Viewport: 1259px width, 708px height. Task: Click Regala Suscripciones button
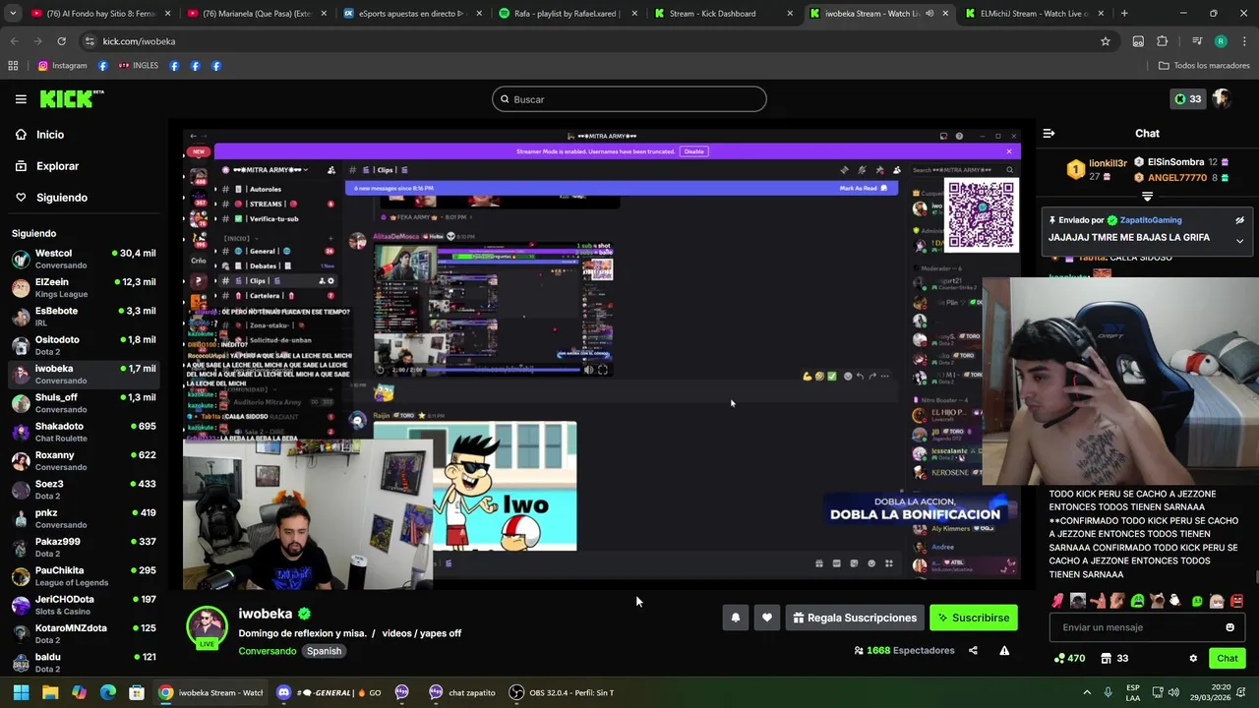pyautogui.click(x=854, y=618)
